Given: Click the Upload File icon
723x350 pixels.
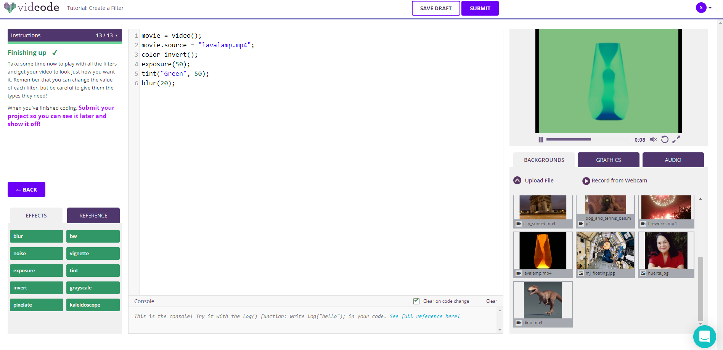Looking at the screenshot, I should click(x=517, y=181).
